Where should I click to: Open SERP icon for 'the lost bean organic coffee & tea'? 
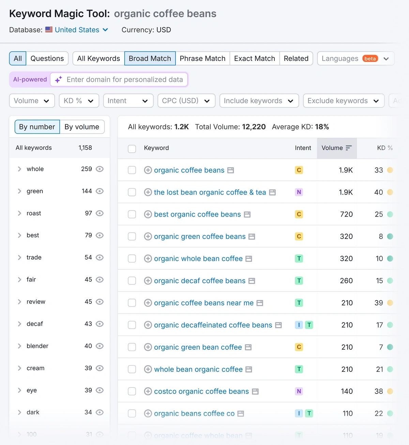click(x=272, y=192)
